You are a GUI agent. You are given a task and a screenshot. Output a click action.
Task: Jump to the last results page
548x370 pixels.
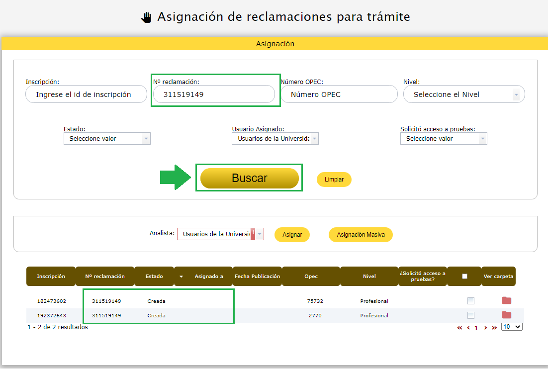click(494, 328)
